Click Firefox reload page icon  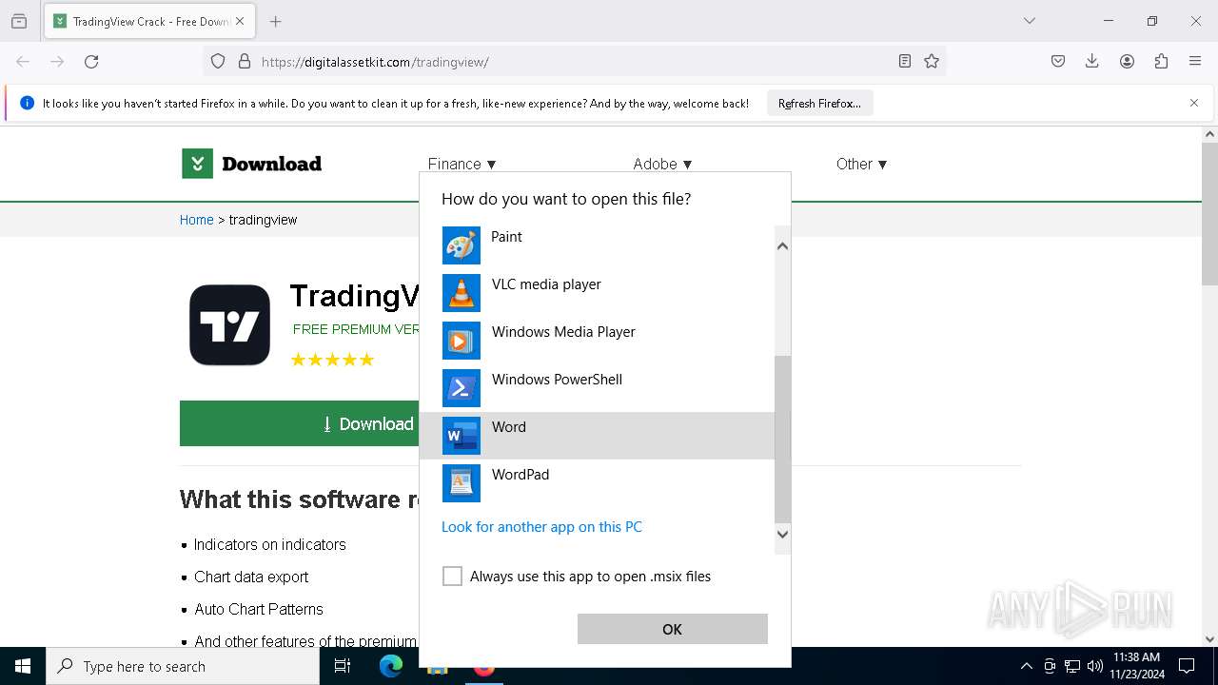(91, 62)
